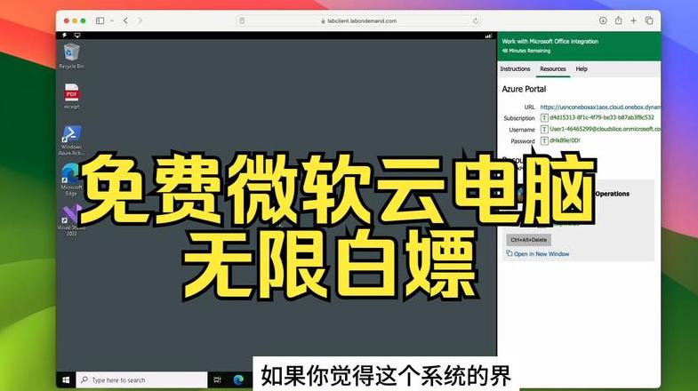Click the password value text
Image resolution: width=698 pixels, height=391 pixels.
pos(565,140)
